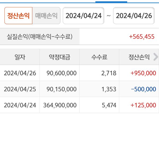Select the 정산손익 toggle tab
The width and height of the screenshot is (159, 159).
[x=18, y=16]
